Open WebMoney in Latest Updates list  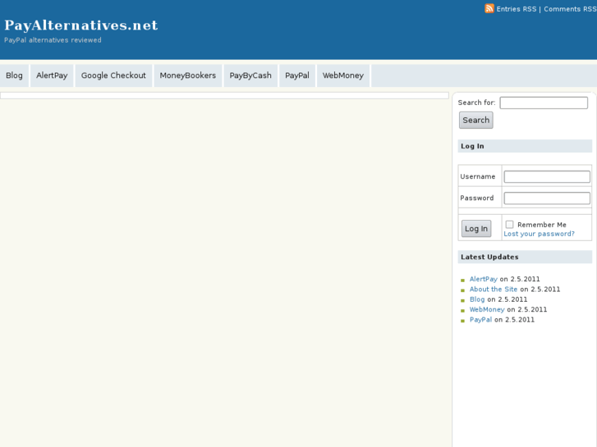coord(487,310)
